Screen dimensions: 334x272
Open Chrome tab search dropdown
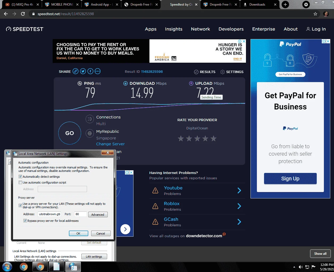[x=306, y=5]
